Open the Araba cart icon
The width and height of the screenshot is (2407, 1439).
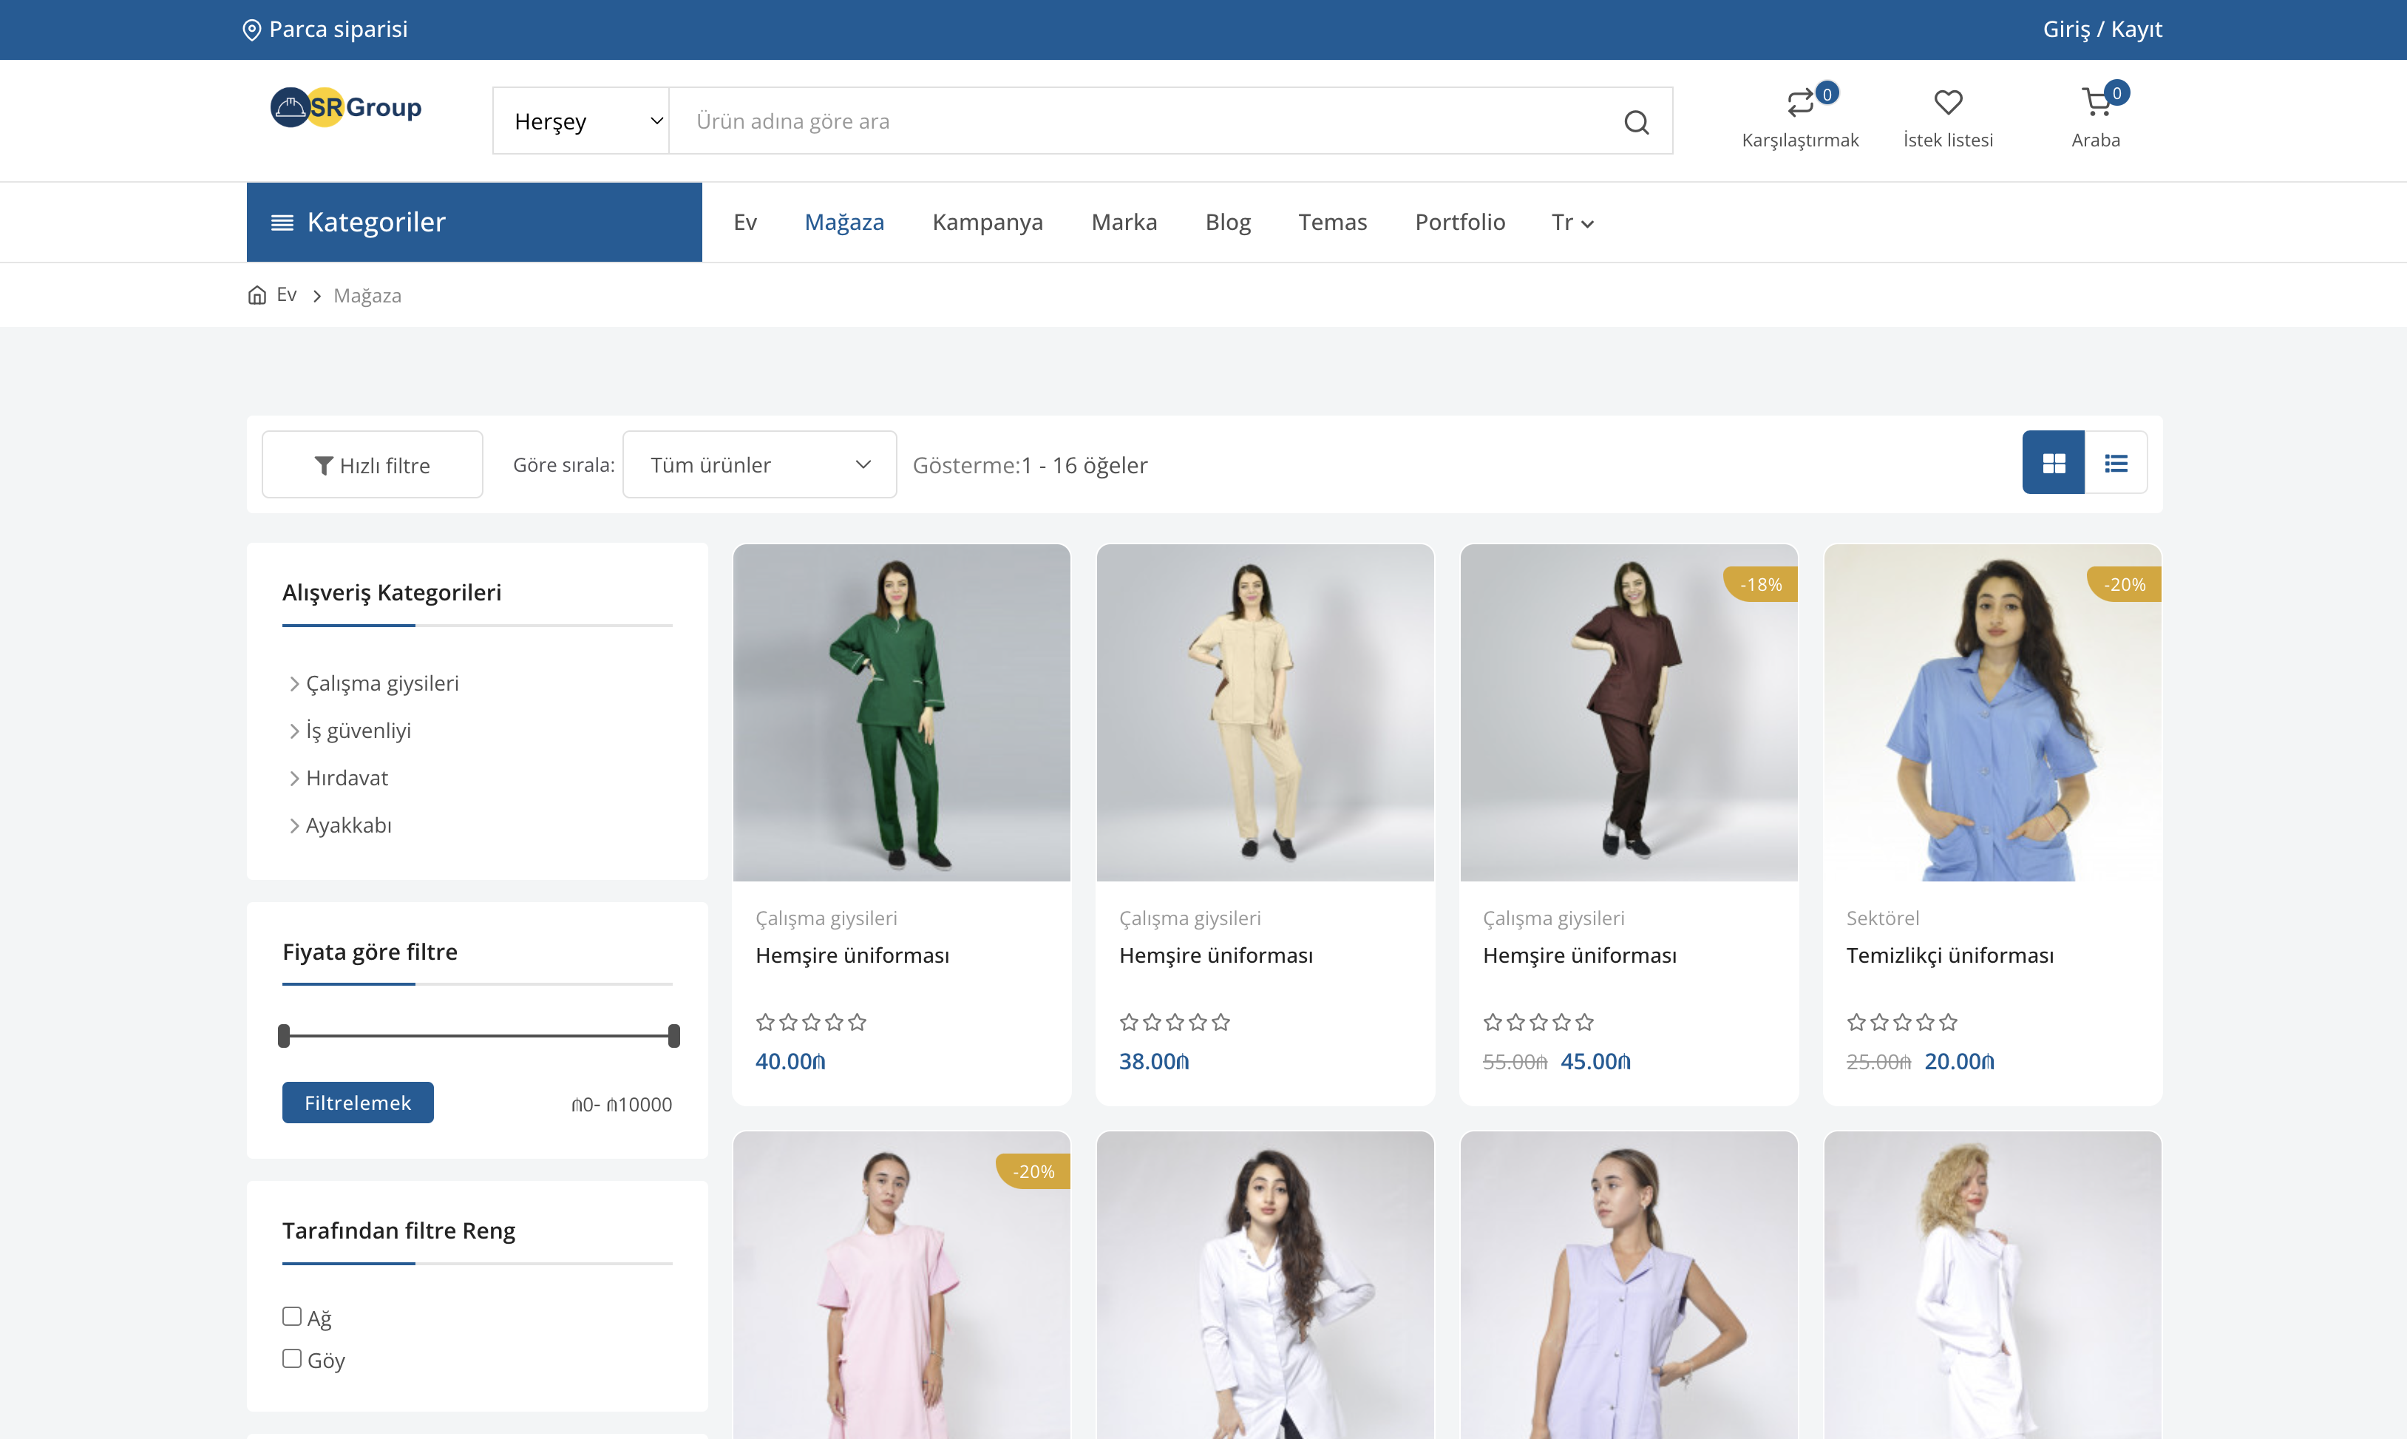click(2095, 103)
